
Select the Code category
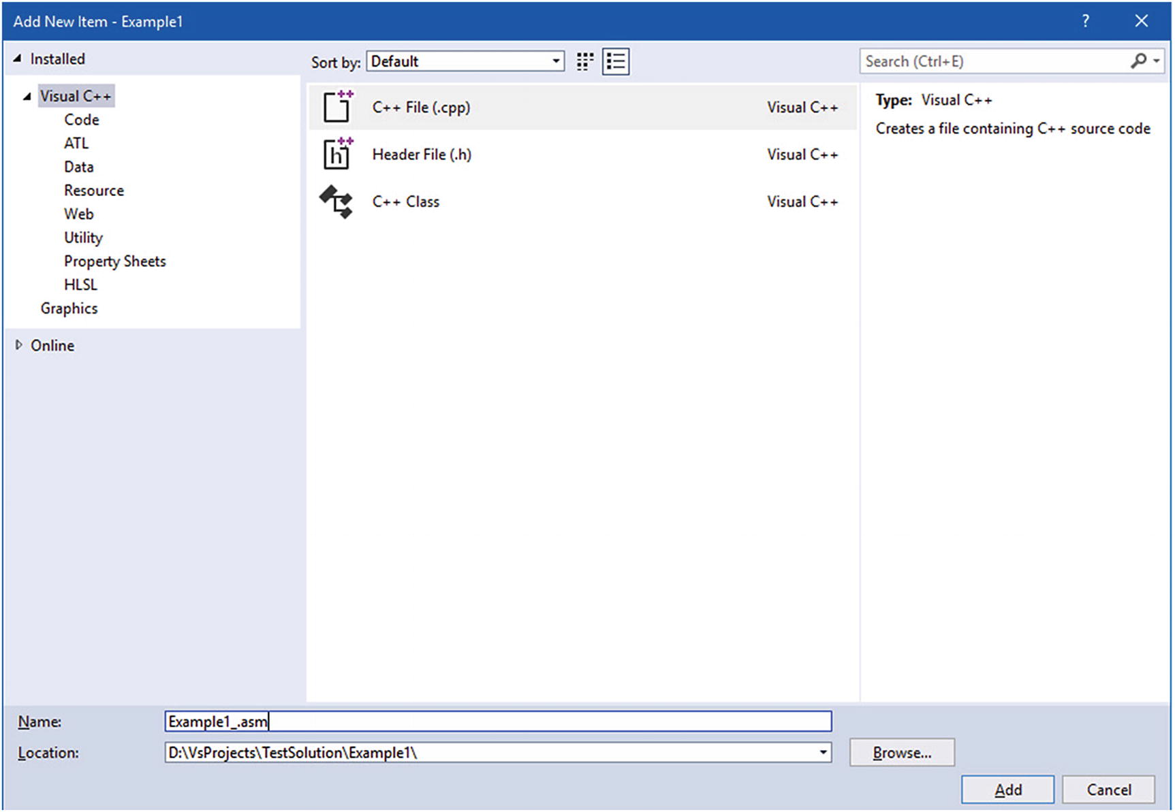[x=82, y=120]
